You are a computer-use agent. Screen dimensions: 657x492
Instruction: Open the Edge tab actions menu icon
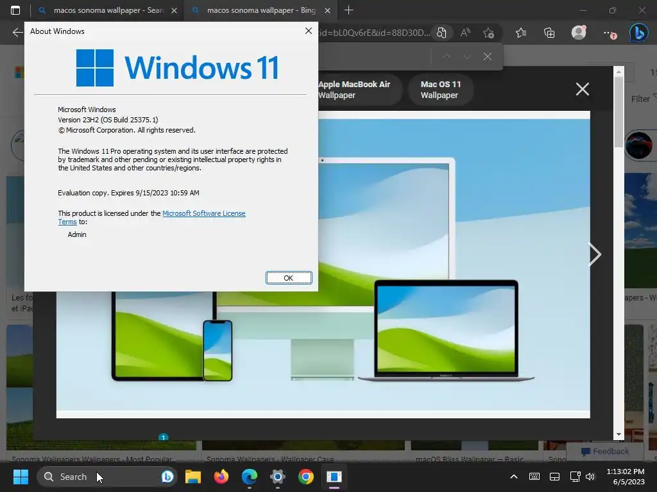pyautogui.click(x=15, y=10)
